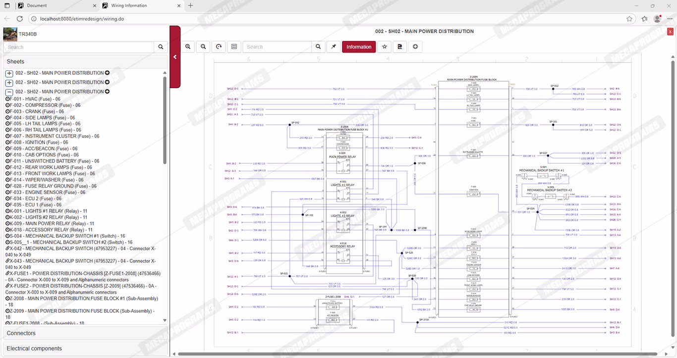Click the gray plus circle icon in the toolbar
The height and width of the screenshot is (358, 677).
[415, 47]
